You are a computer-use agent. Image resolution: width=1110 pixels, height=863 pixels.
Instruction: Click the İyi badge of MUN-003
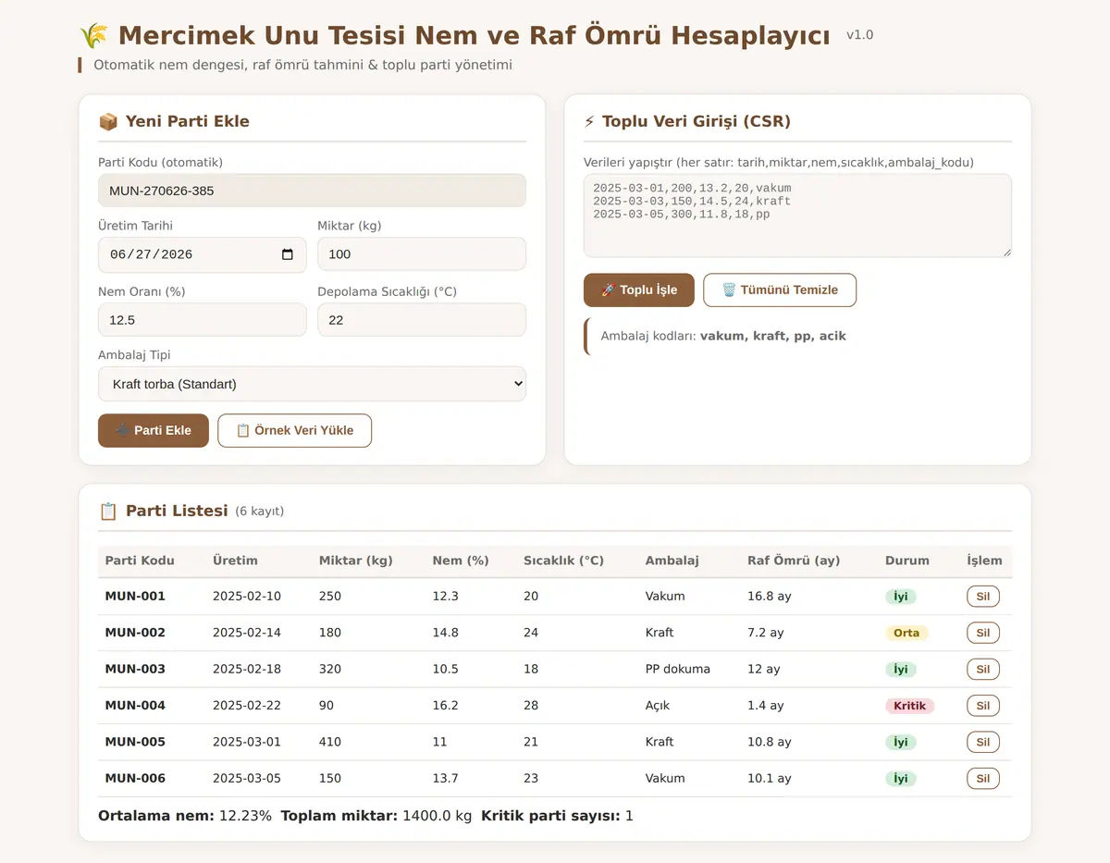[x=901, y=669]
